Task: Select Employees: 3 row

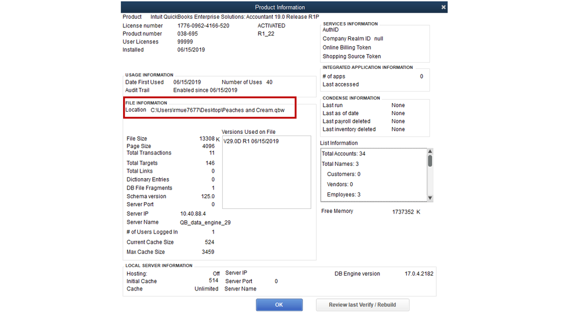Action: (x=343, y=195)
